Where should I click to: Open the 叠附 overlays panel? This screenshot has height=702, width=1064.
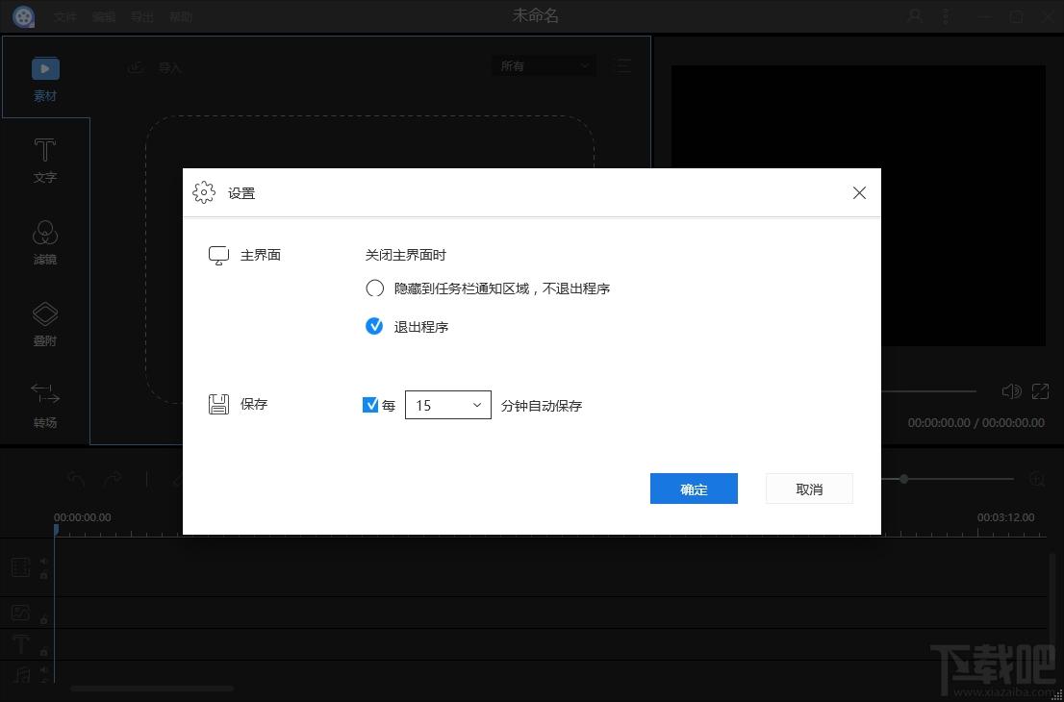pos(45,324)
